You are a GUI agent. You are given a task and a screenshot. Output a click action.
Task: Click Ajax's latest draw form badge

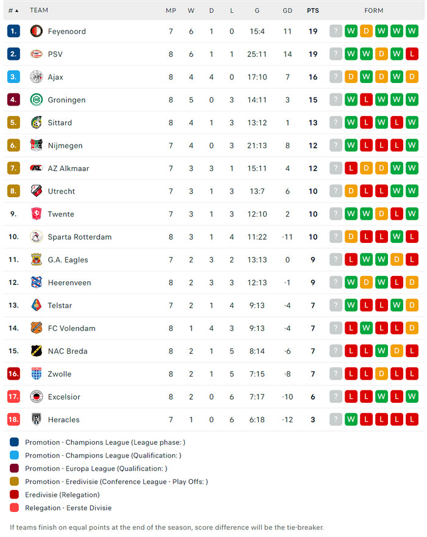[x=412, y=77]
